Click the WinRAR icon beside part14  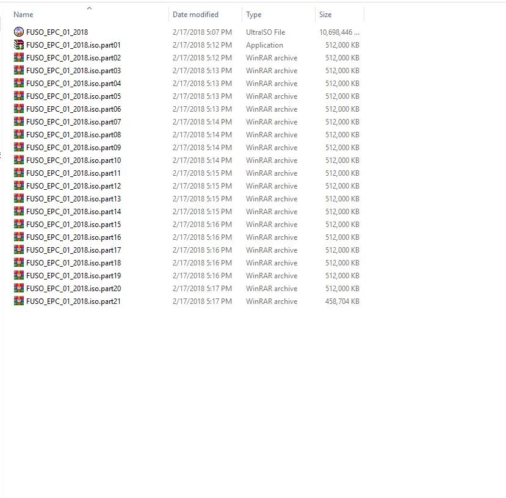coord(19,211)
